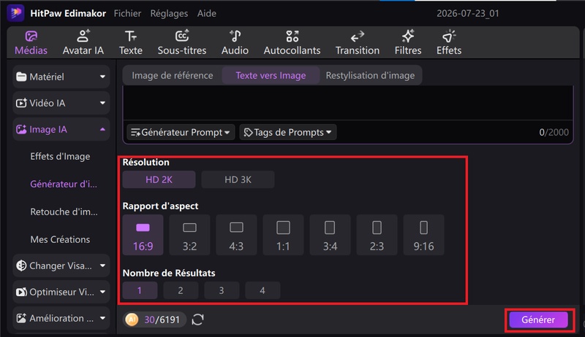The image size is (585, 337).
Task: Open the Transition panel
Action: [357, 43]
